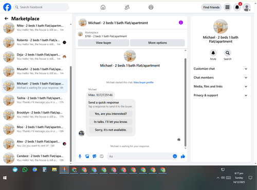Viewport: 257px width, 190px height.
Task: Go to the Home feed icon
Action: 103,7
